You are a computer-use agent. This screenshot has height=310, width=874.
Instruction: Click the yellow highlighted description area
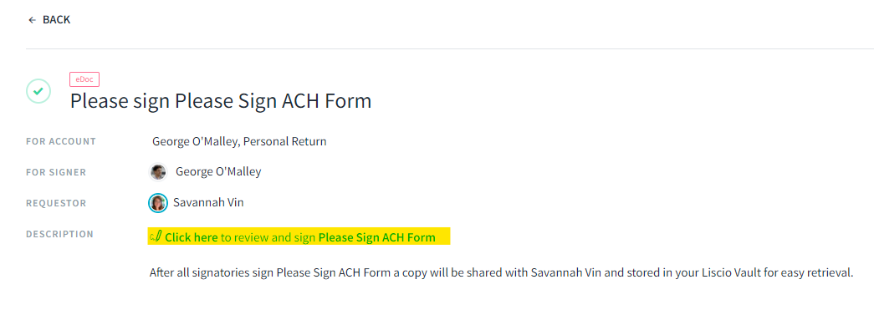299,236
